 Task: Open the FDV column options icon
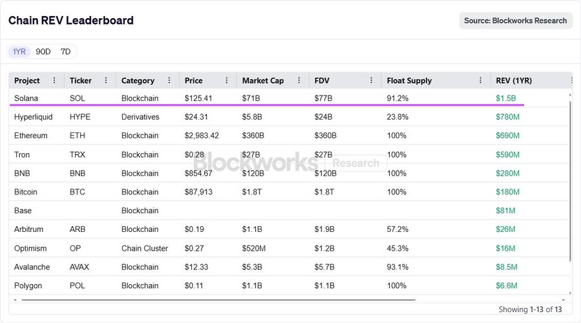[x=371, y=81]
